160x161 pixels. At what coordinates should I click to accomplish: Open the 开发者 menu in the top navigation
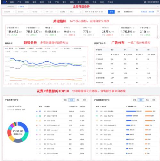coord(110,2)
